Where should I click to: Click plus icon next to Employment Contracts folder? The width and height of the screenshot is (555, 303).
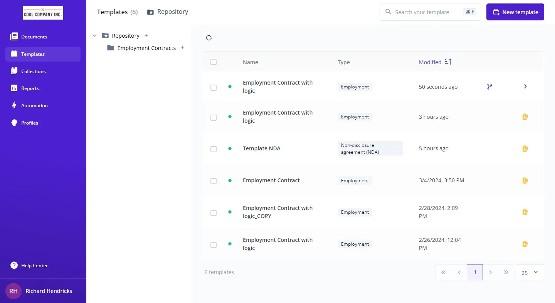tap(183, 48)
